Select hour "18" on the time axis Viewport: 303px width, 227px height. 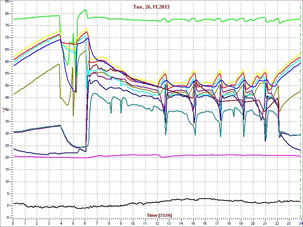(x=229, y=223)
